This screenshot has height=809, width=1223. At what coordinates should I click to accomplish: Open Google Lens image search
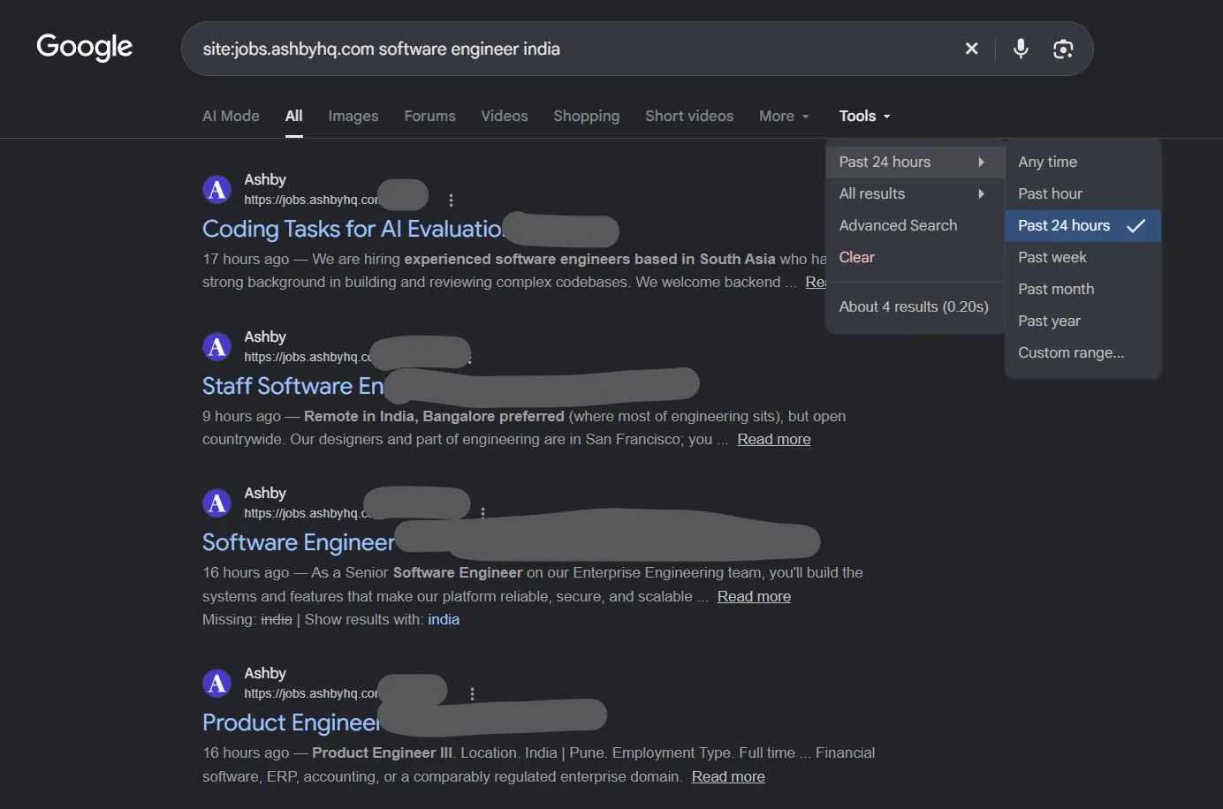tap(1063, 49)
